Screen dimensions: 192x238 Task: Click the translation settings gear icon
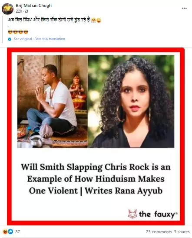(10, 39)
